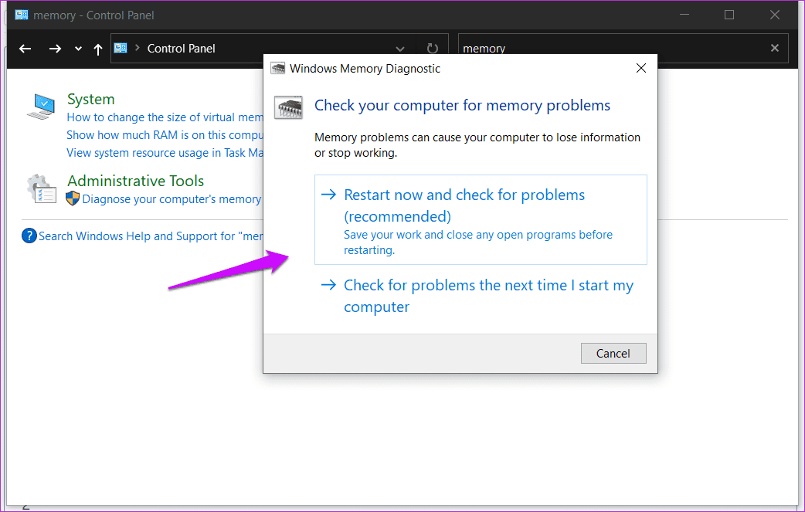The width and height of the screenshot is (805, 512).
Task: Open the System heading link
Action: 91,99
